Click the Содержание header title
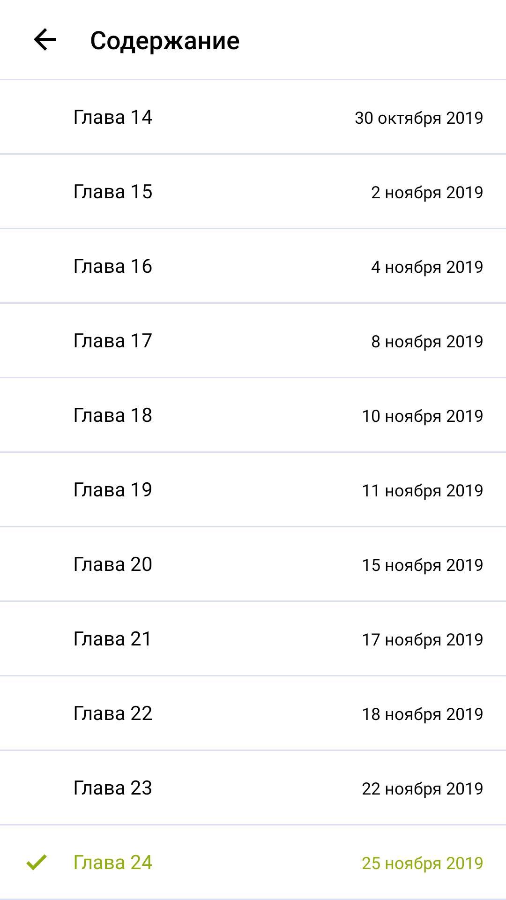 pos(164,41)
